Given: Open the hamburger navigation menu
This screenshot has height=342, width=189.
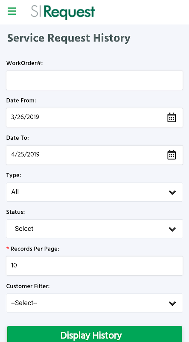Looking at the screenshot, I should pyautogui.click(x=12, y=11).
